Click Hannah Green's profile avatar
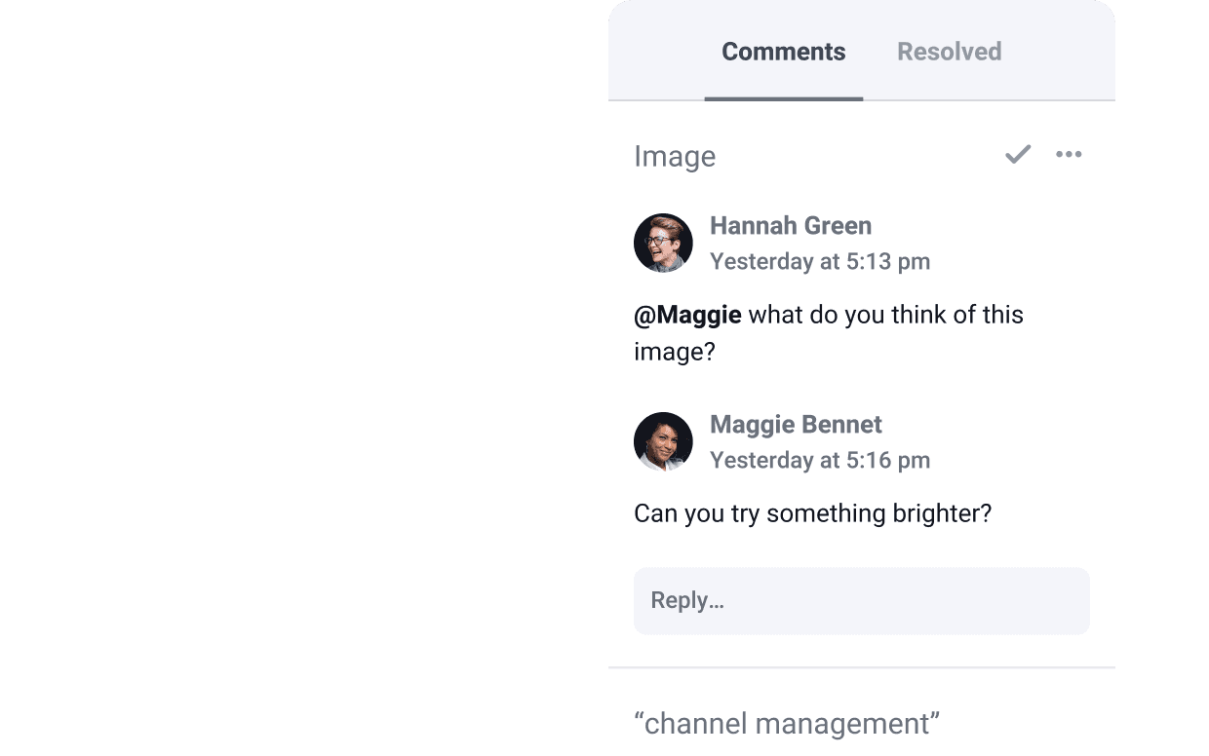This screenshot has height=756, width=1209. [663, 243]
